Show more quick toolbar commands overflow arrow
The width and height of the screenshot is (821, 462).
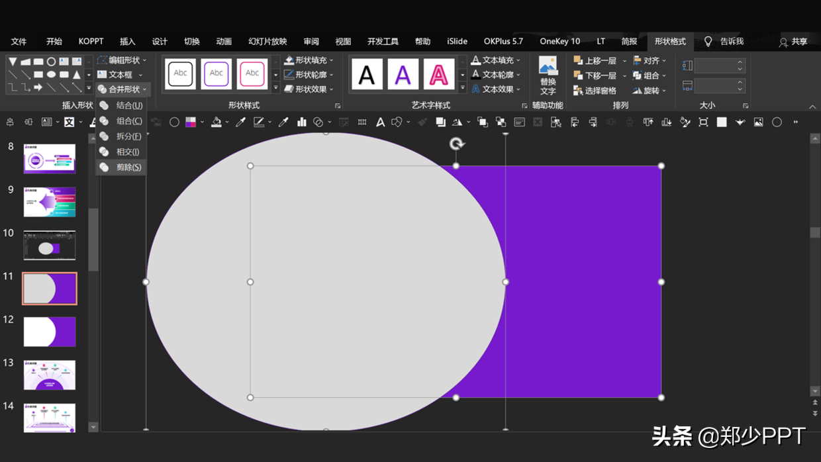pyautogui.click(x=796, y=122)
